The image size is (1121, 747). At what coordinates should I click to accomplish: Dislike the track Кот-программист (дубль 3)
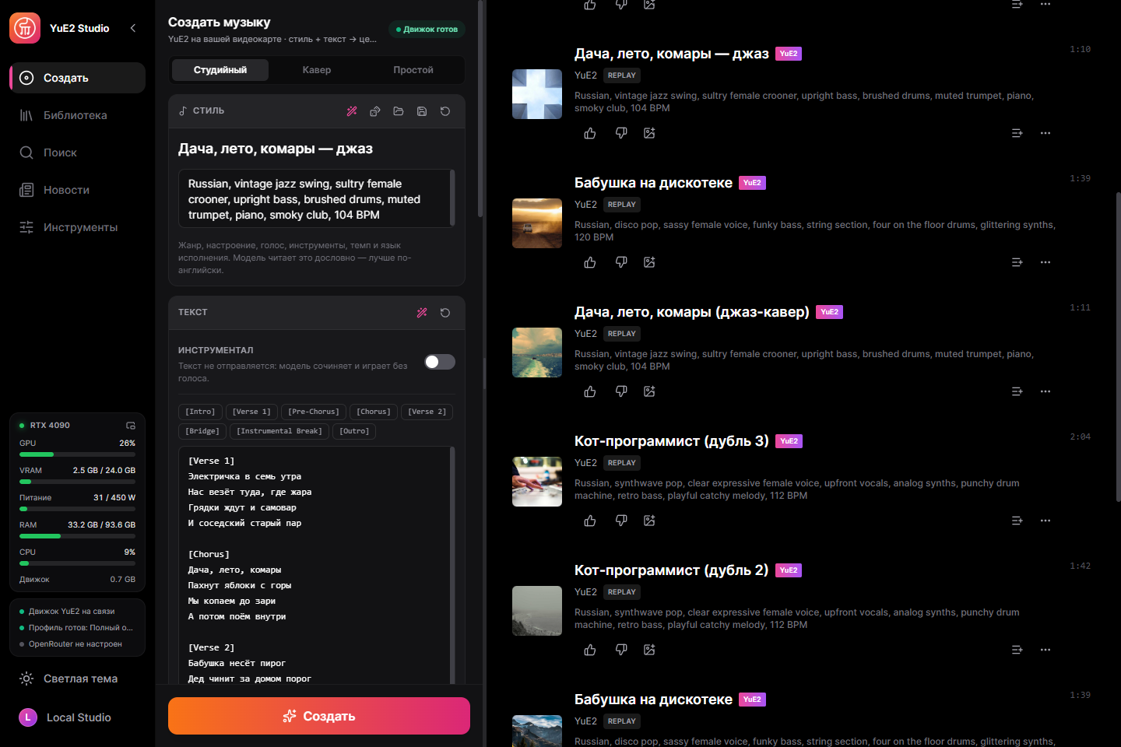click(621, 521)
